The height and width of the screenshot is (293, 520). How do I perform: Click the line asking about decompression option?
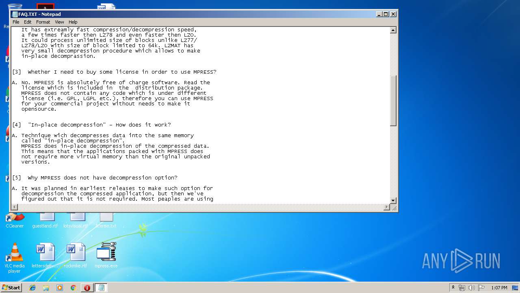[x=95, y=178]
